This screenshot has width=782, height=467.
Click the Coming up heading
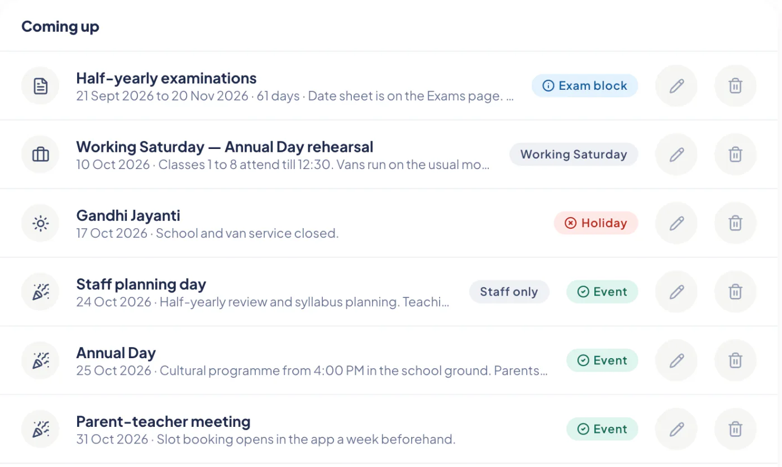[x=60, y=26]
